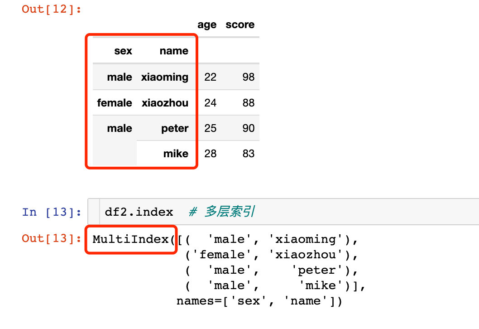Click score value 90
This screenshot has width=479, height=329.
click(x=249, y=128)
